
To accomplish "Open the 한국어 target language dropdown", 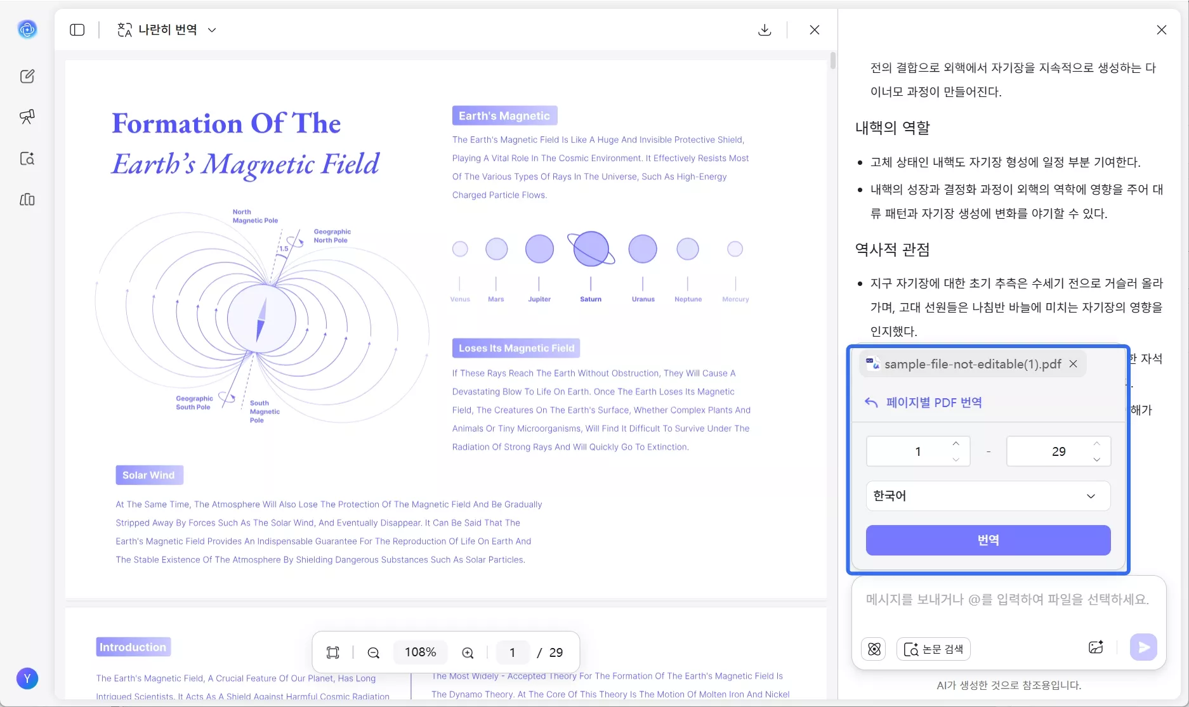I will pyautogui.click(x=988, y=496).
